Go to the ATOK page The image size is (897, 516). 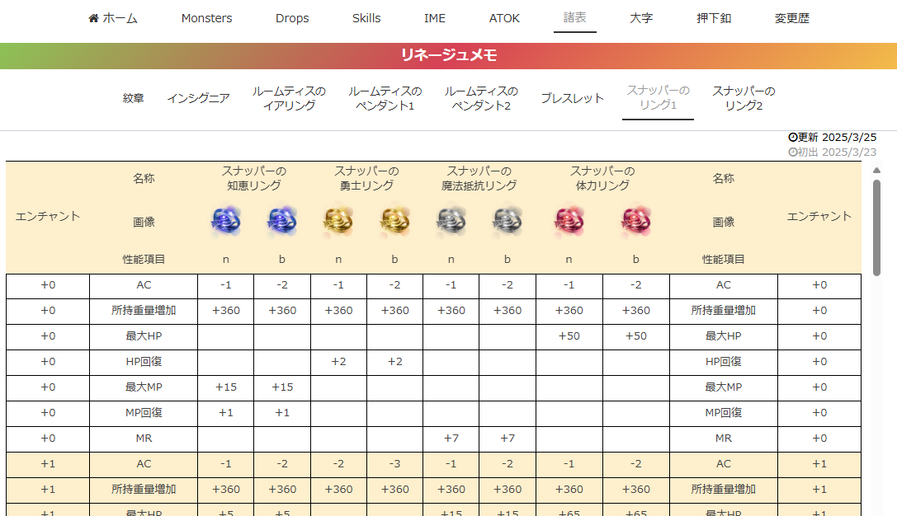click(504, 18)
